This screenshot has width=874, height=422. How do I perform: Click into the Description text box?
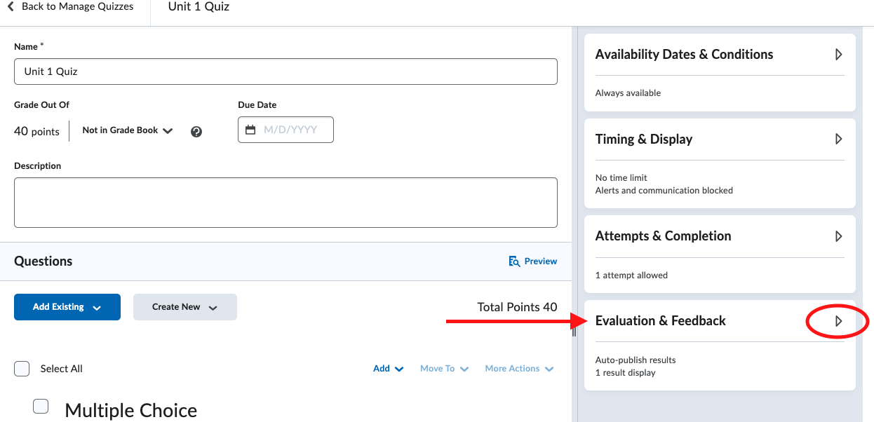tap(285, 203)
